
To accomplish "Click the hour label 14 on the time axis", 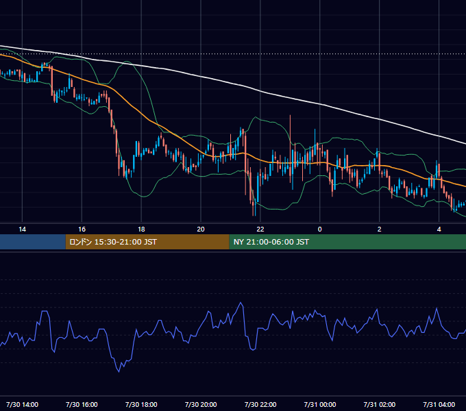I will pos(23,229).
